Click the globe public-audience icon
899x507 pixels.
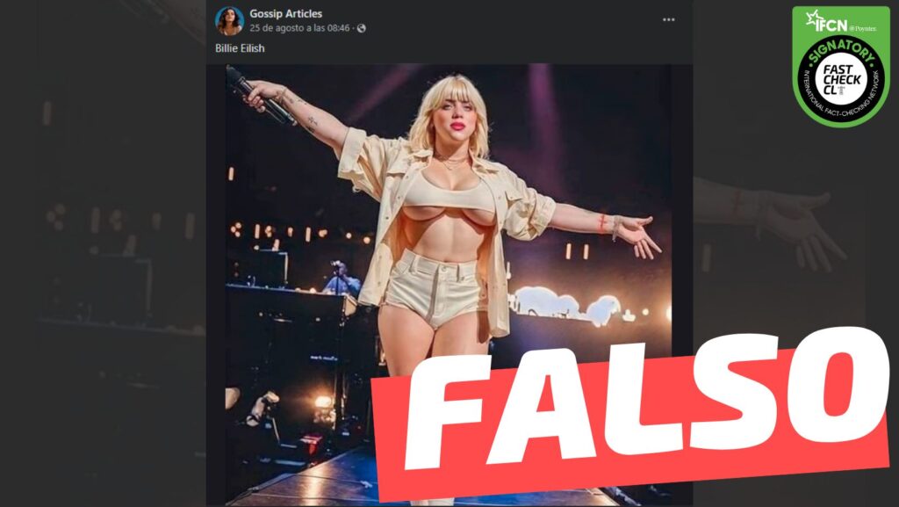362,28
